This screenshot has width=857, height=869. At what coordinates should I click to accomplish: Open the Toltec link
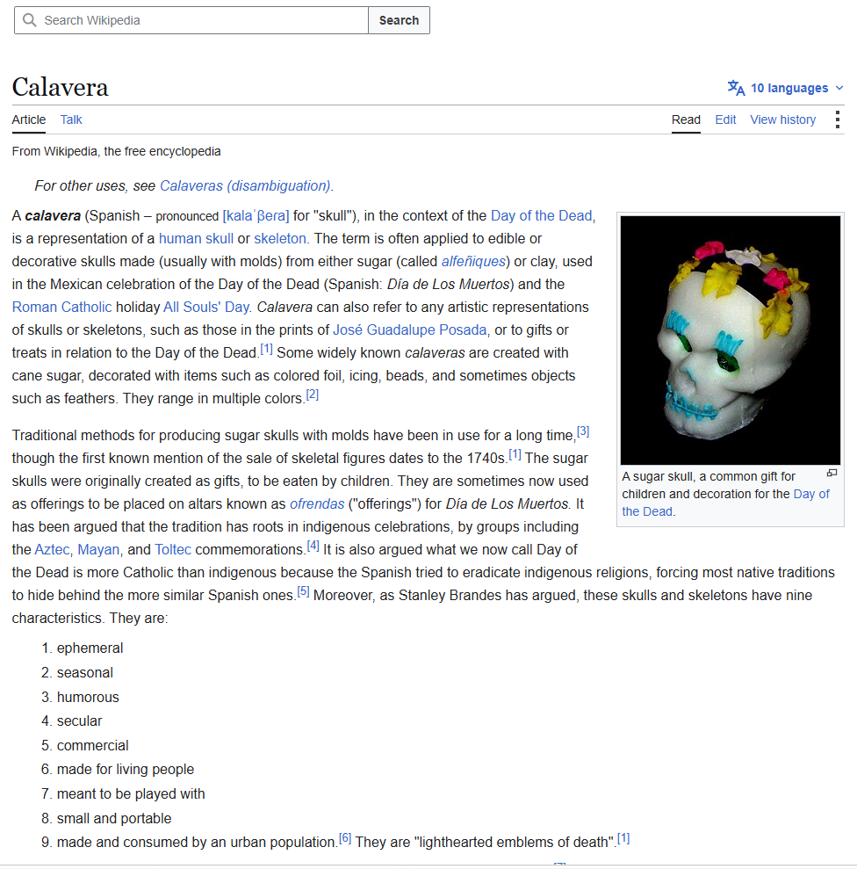tap(173, 549)
